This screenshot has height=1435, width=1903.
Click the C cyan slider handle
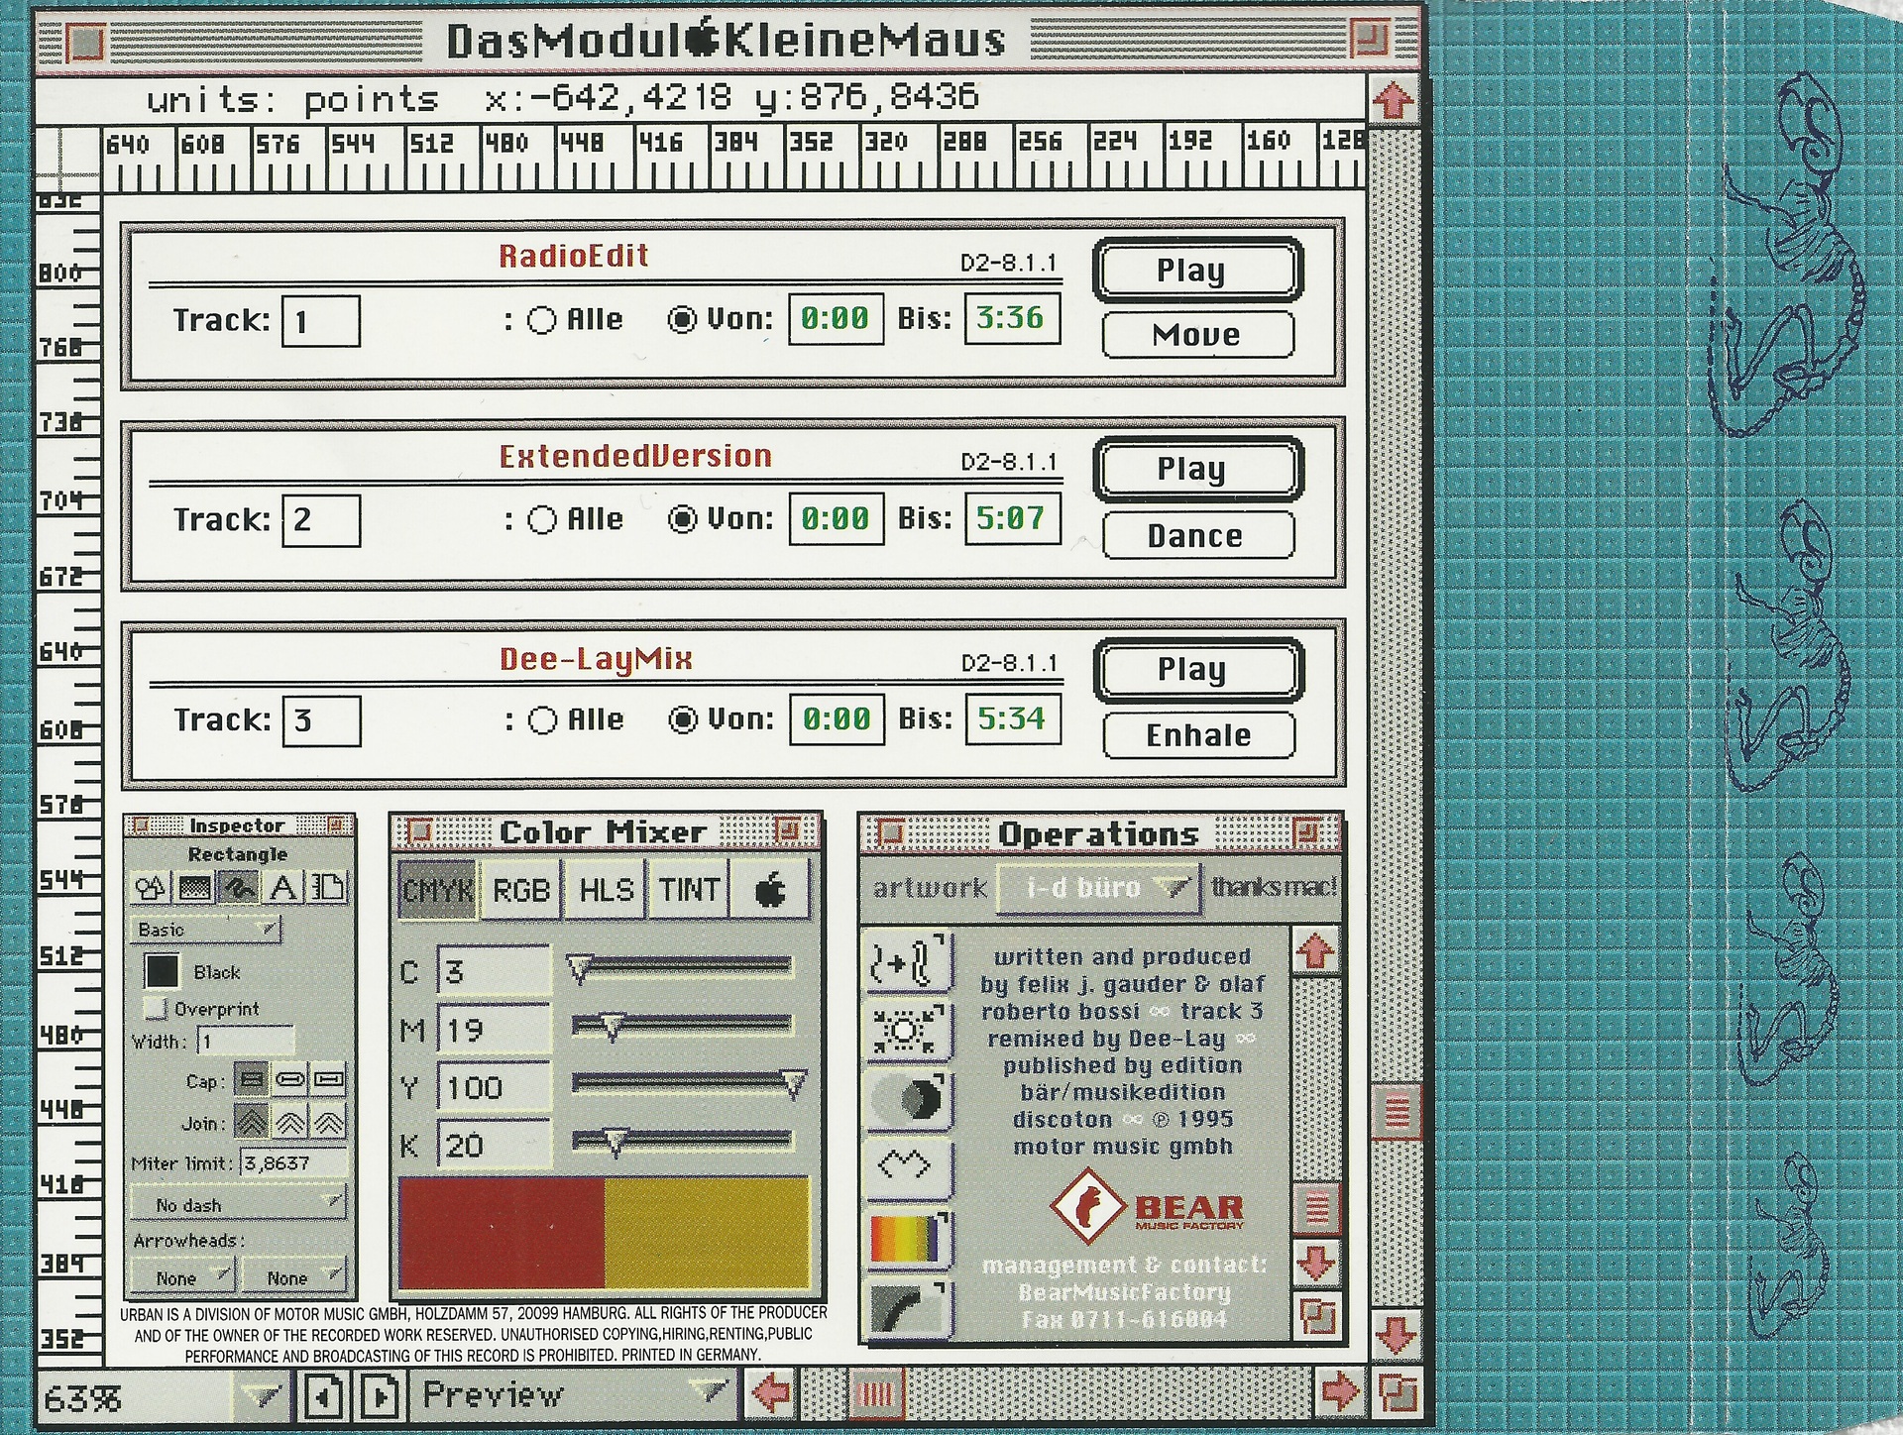coord(580,968)
